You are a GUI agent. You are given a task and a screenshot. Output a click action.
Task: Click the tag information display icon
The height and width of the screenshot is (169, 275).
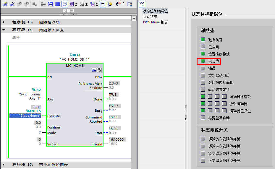click(x=92, y=4)
